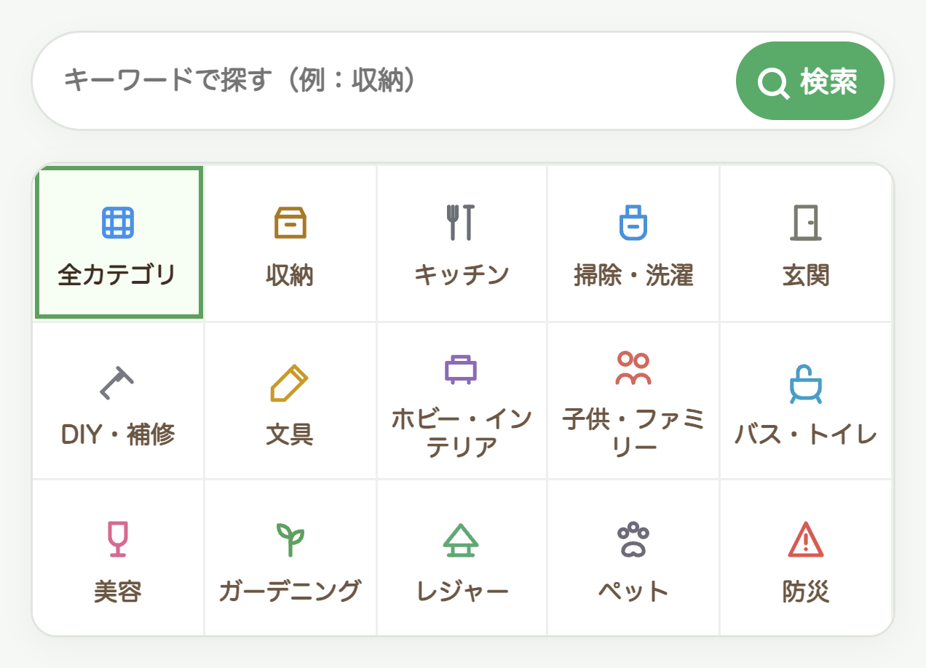Select the yellow pencil icon for 文具
Screen dimensions: 926x668
point(290,383)
